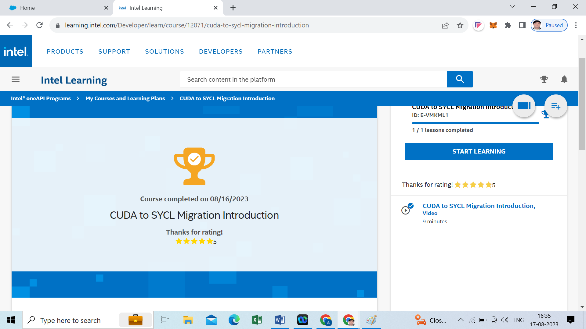
Task: Open My Courses and Learning Plans breadcrumb
Action: point(125,98)
